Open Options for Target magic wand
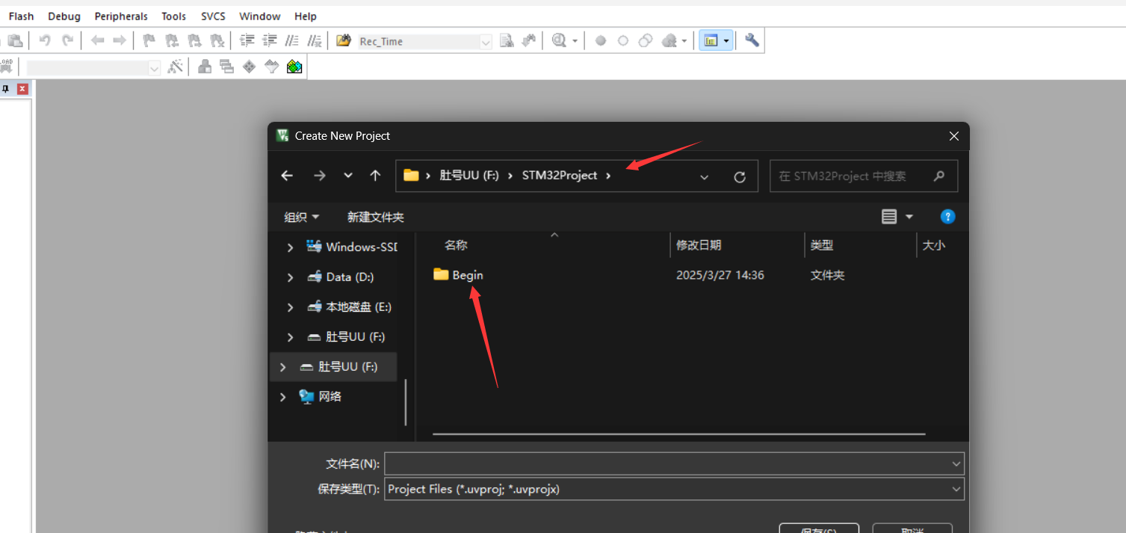Image resolution: width=1126 pixels, height=533 pixels. (x=176, y=67)
